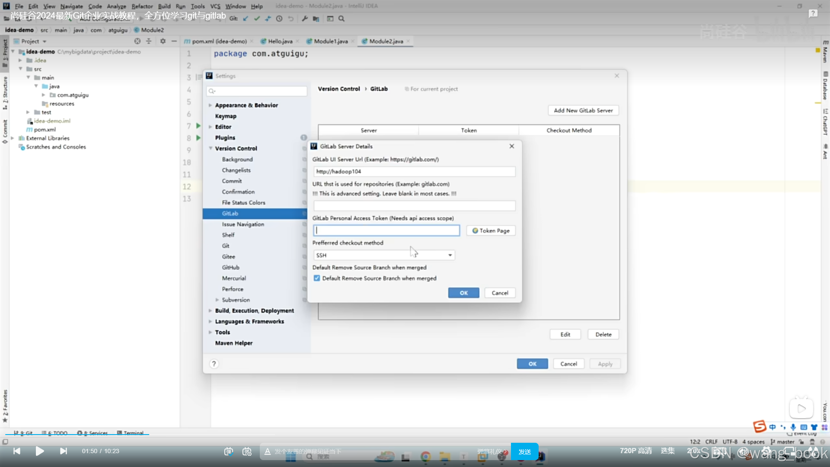Expand the Editor settings node
830x467 pixels.
(x=210, y=127)
